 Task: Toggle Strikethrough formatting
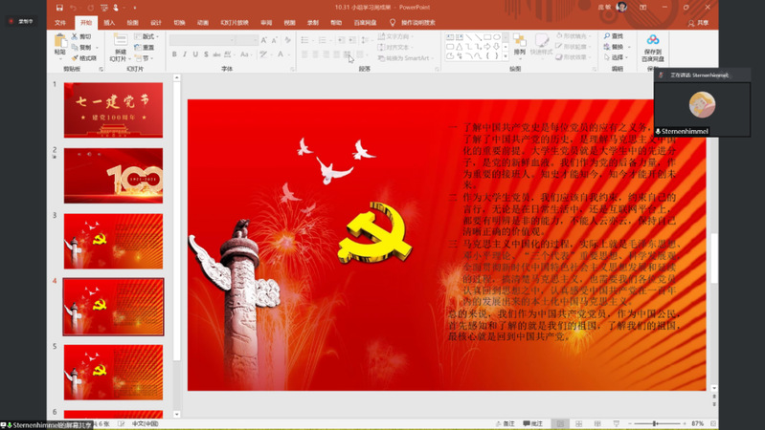coord(216,54)
